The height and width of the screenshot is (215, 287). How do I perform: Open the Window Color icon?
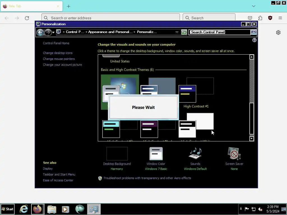(156, 154)
